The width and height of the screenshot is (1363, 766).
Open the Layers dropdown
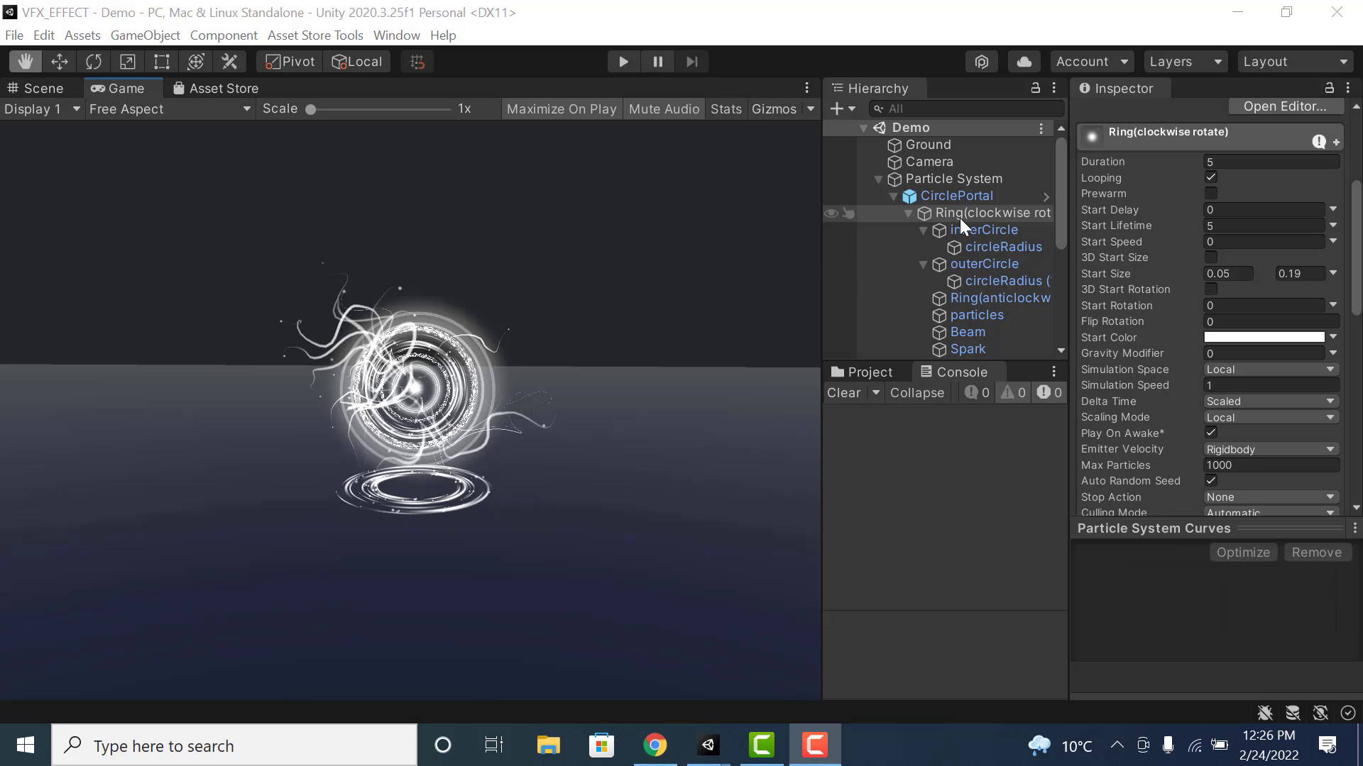point(1185,62)
